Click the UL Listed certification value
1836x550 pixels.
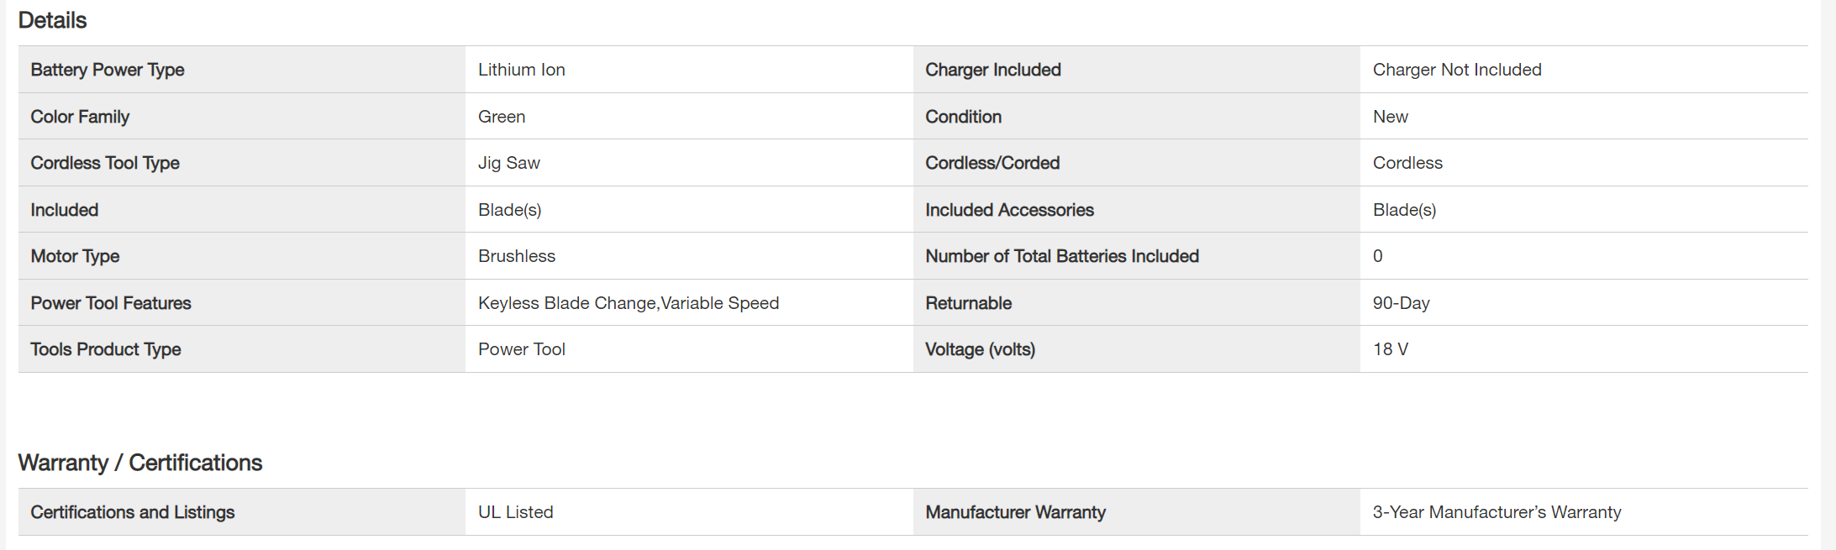[516, 512]
